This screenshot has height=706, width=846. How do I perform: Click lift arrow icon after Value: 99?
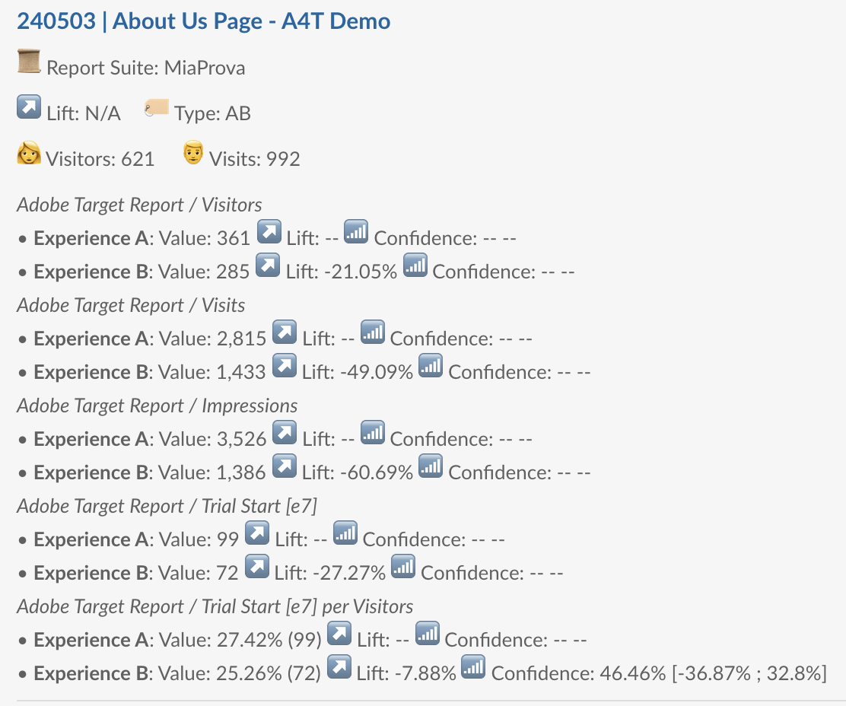257,533
